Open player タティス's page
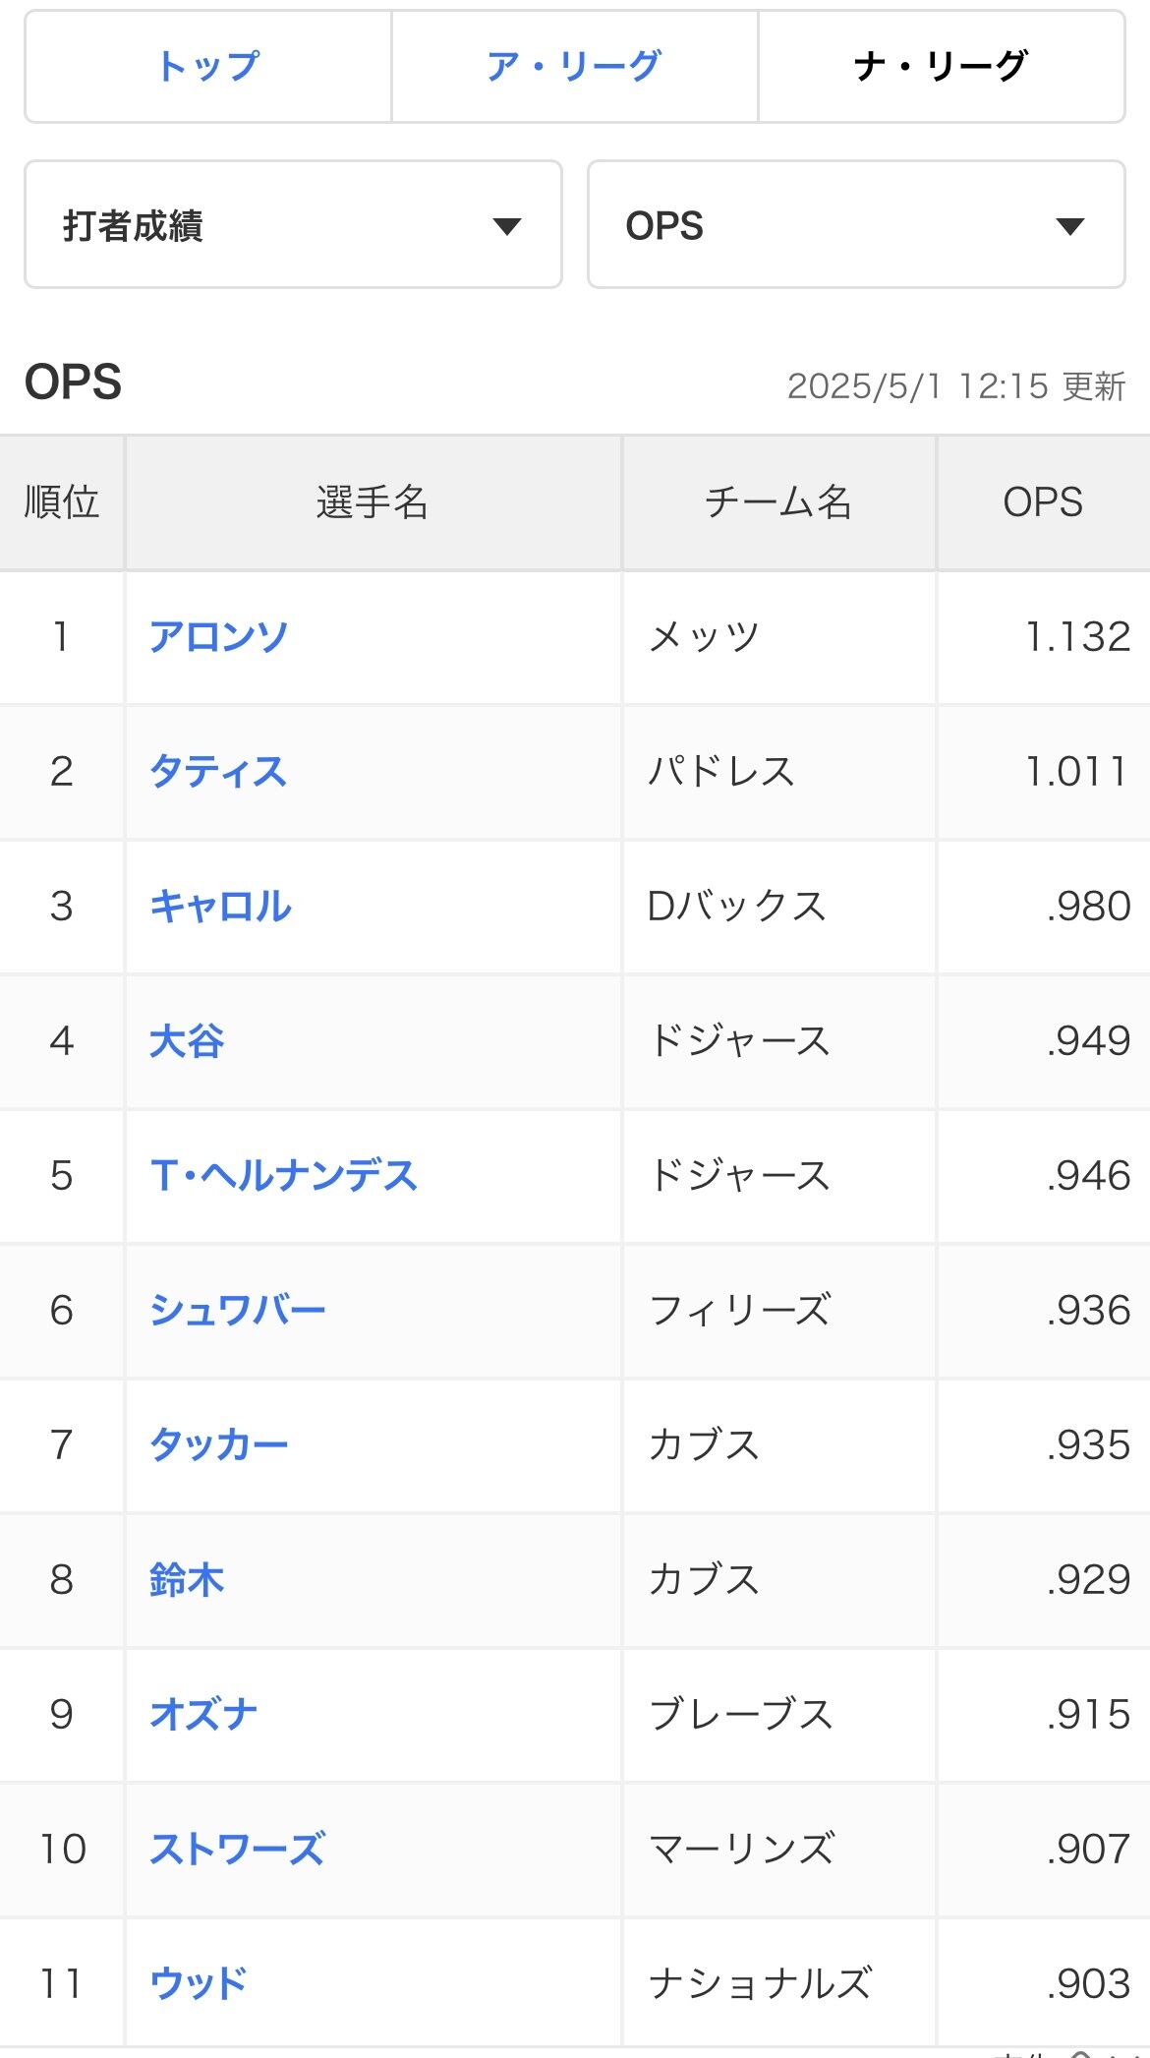This screenshot has height=2058, width=1150. tap(218, 772)
